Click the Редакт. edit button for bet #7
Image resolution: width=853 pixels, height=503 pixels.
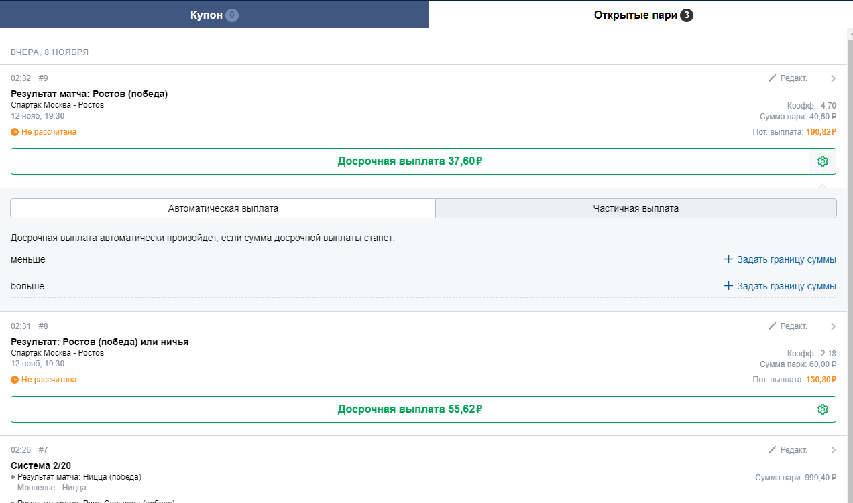(x=788, y=450)
